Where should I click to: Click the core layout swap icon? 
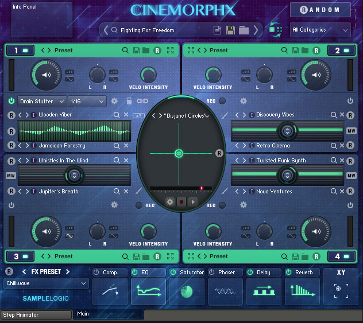(276, 30)
